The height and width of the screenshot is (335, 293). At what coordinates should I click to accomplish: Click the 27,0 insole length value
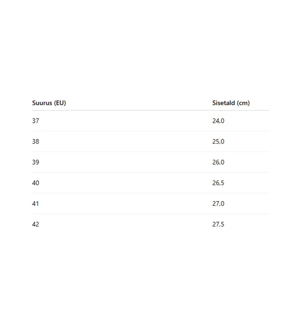[x=218, y=204]
